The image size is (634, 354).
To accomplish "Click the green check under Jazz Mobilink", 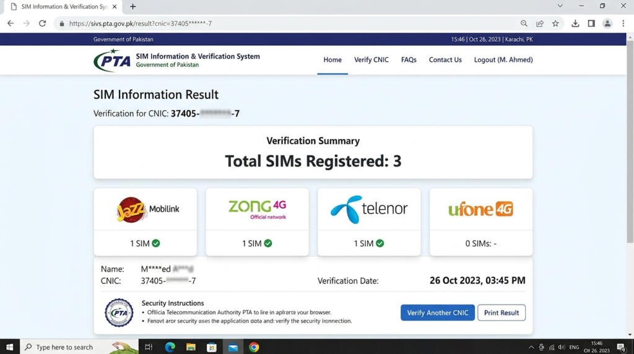I will coord(156,243).
